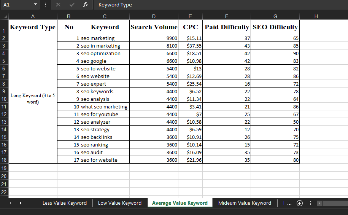The image size is (348, 215).
Task: Click the SEO Difficulty header cell
Action: coord(275,27)
